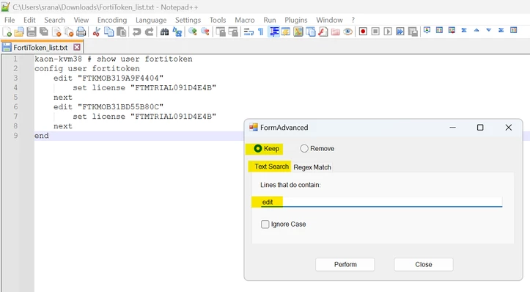Screen dimensions: 530x292
Task: Minimize the FormAdvanced dialog
Action: tap(452, 128)
